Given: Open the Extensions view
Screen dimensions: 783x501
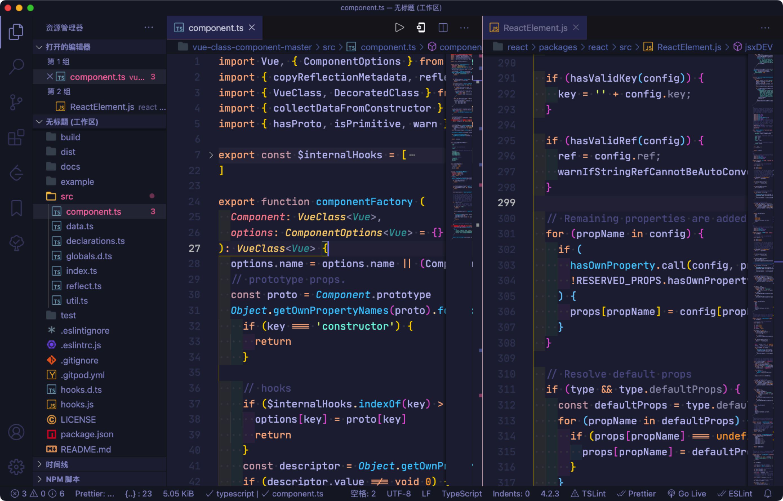Looking at the screenshot, I should (x=16, y=137).
